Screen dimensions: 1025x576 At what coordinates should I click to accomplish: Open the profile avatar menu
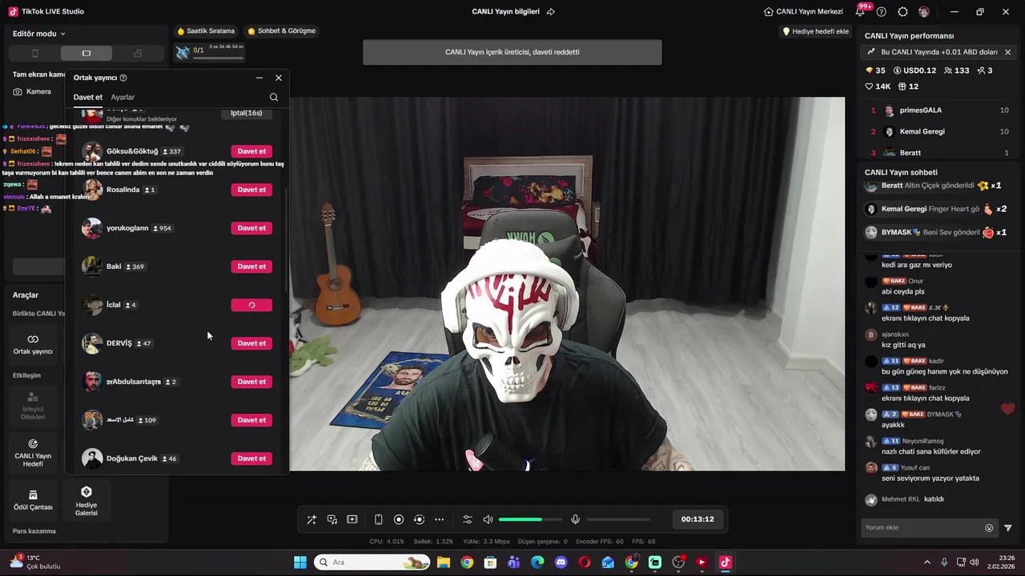click(924, 12)
